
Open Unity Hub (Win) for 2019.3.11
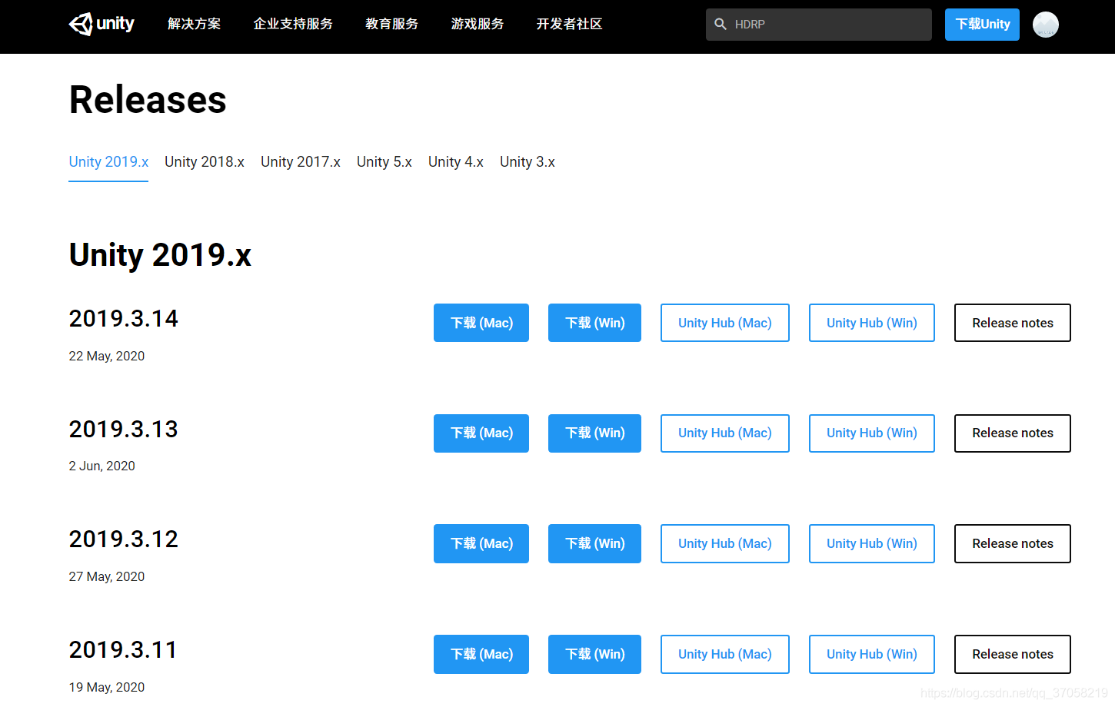(x=872, y=654)
